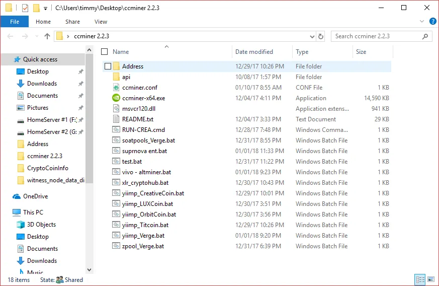Click Properties icon in quick access toolbar
Viewport: 439px width, 286px height.
coord(25,8)
